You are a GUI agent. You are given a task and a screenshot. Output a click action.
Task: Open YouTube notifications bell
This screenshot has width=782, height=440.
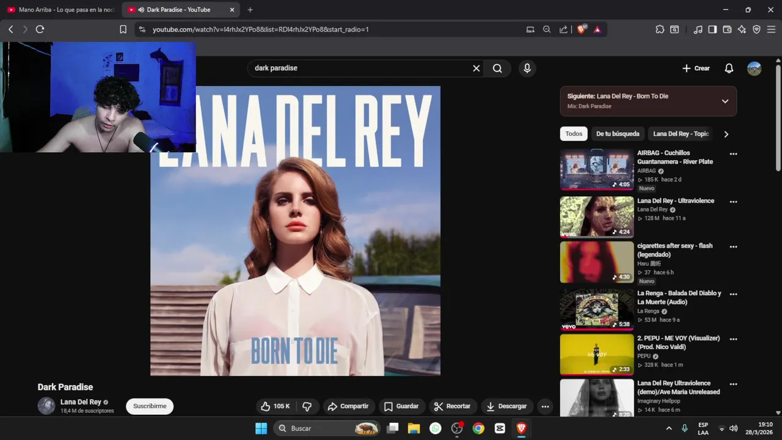(729, 68)
